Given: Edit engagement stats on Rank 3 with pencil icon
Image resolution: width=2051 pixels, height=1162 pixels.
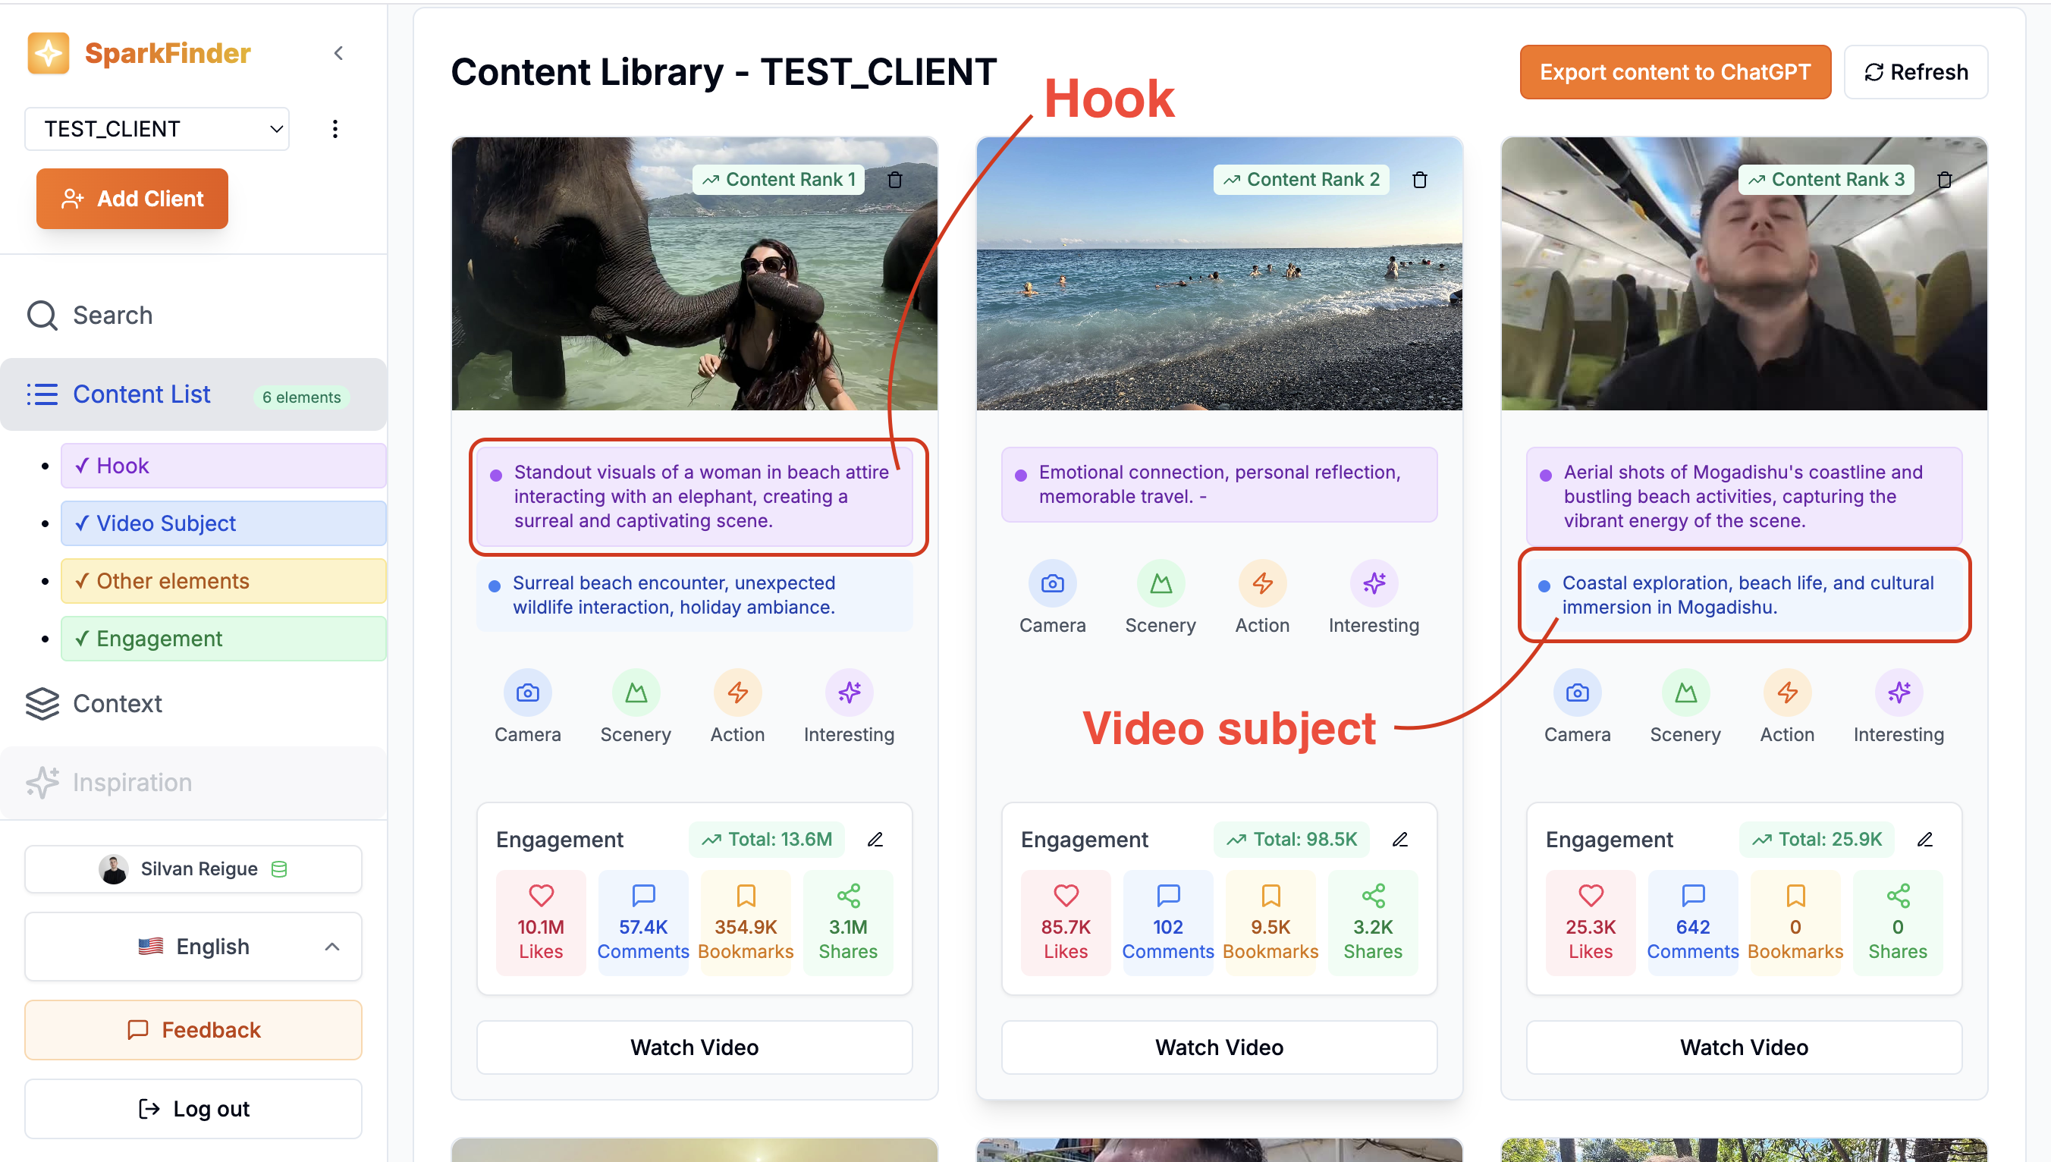Looking at the screenshot, I should pos(1925,839).
